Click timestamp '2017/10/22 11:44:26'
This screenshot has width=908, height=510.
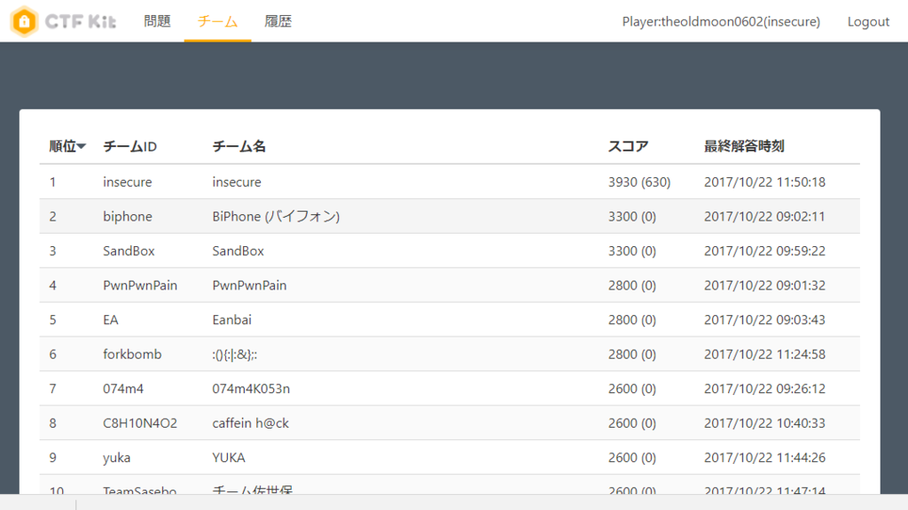click(764, 458)
